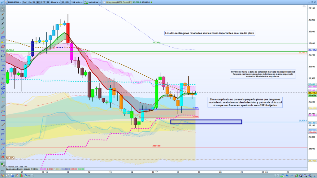Select the black arrow drawing tool
Screen dimensions: 317x178
3,19
